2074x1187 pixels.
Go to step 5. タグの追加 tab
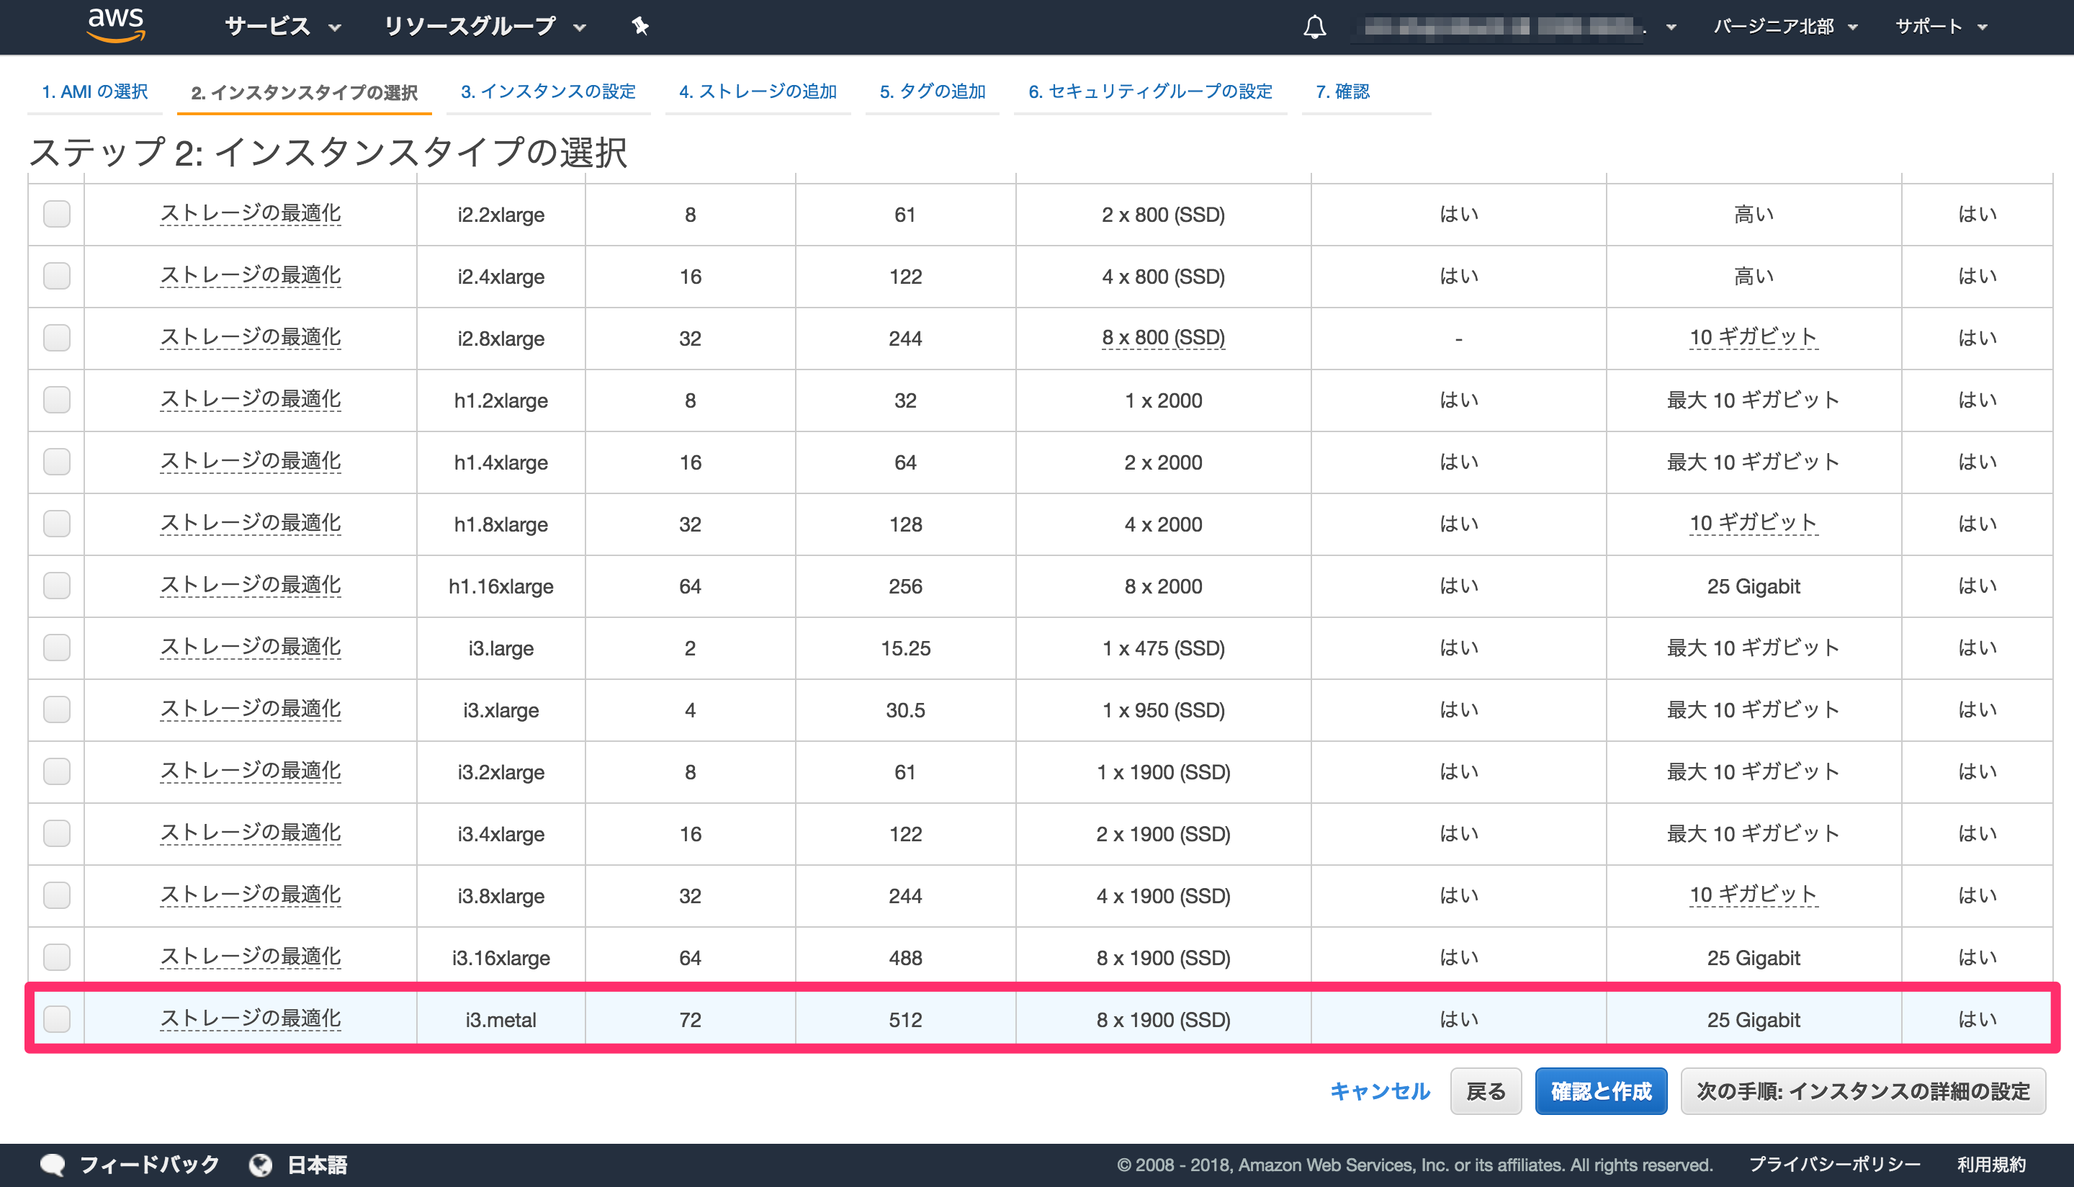pyautogui.click(x=933, y=91)
